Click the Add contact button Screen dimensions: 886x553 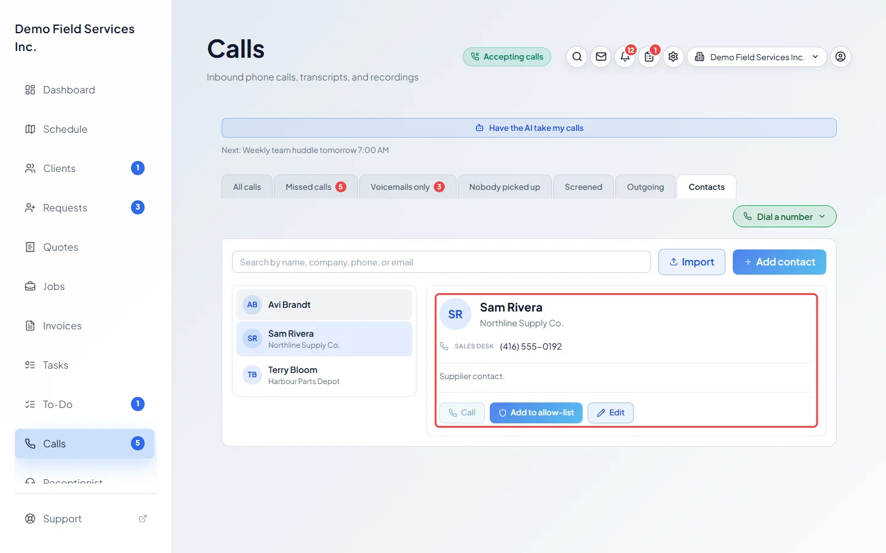(779, 262)
